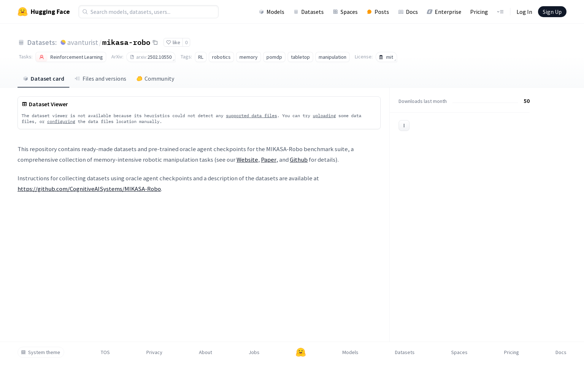Select the manipulation tag
Image resolution: width=584 pixels, height=365 pixels.
[333, 57]
